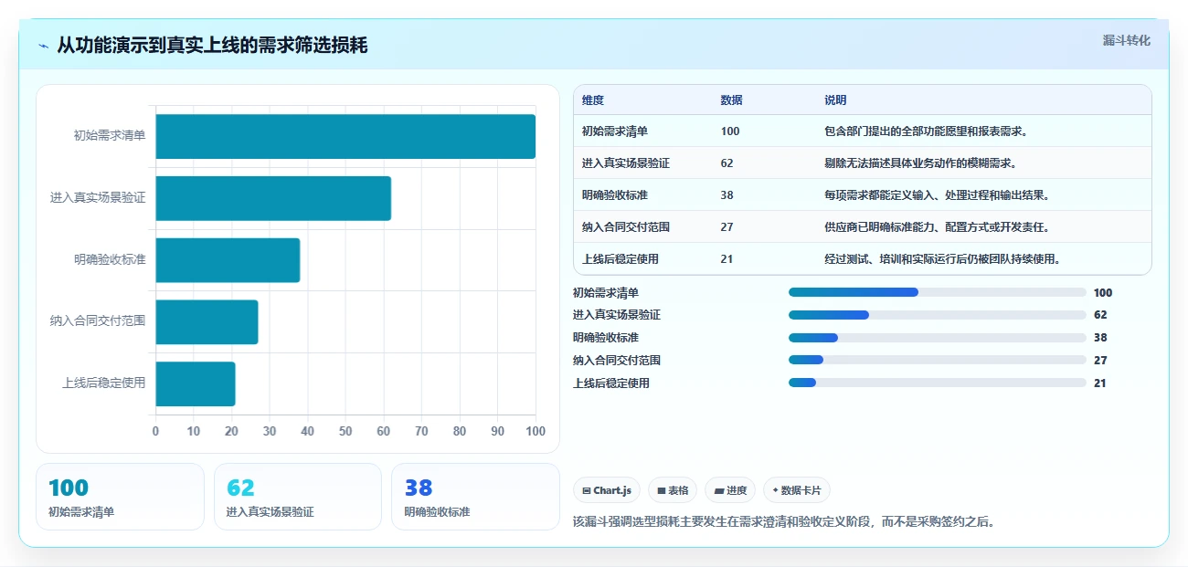
Task: Click the chart y-axis label 上线后稳定使用
Action: (103, 383)
